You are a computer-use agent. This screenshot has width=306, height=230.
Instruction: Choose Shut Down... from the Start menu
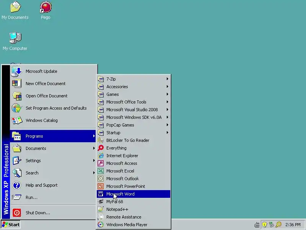[53, 213]
